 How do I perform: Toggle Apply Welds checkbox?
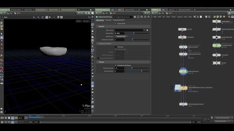tap(116, 23)
